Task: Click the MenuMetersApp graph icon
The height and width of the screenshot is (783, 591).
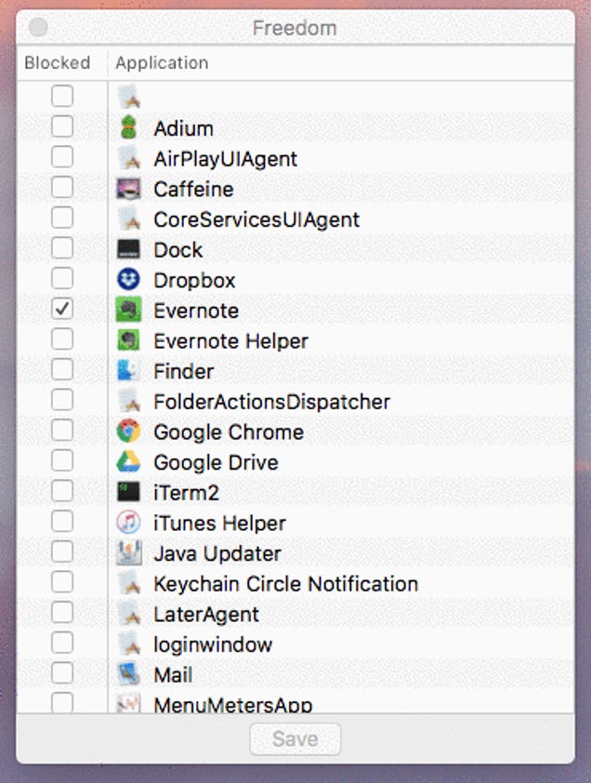Action: [129, 703]
